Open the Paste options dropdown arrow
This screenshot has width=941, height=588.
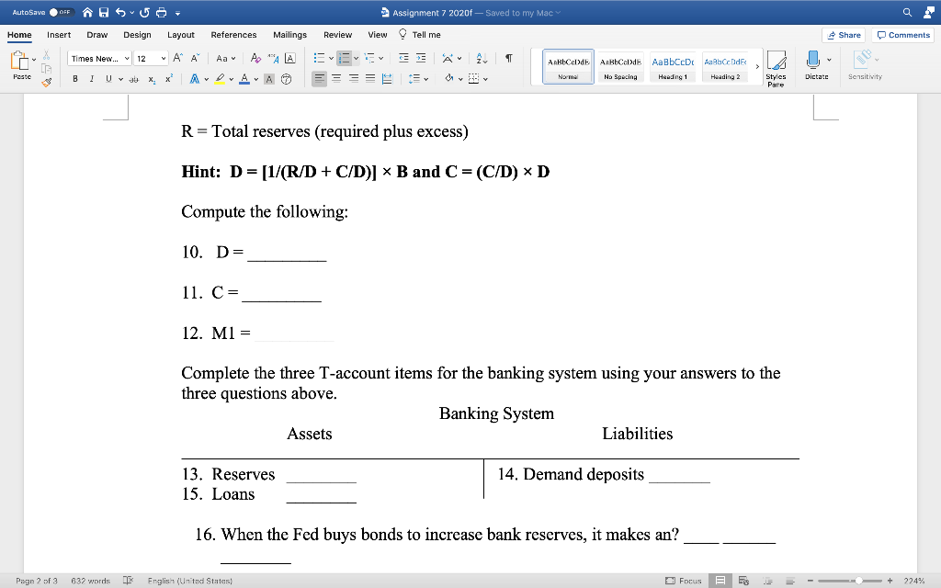coord(34,60)
